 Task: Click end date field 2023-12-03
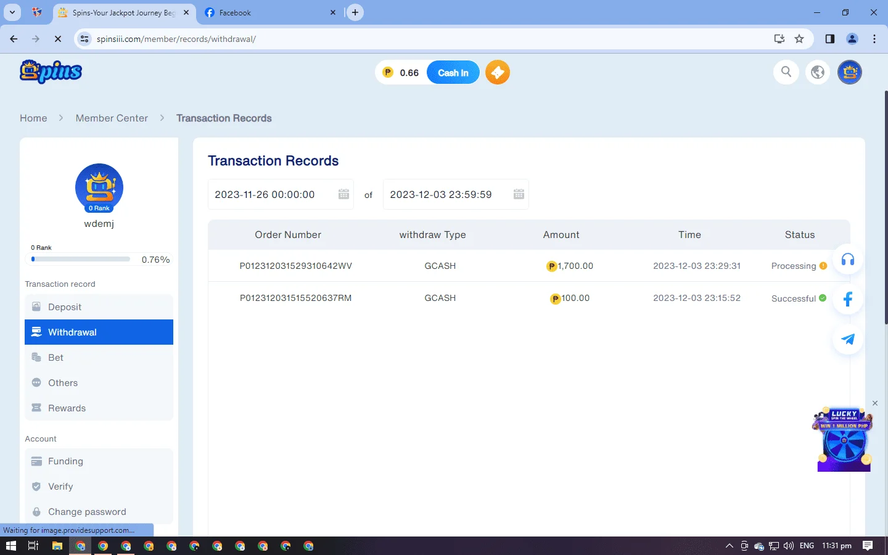[456, 194]
